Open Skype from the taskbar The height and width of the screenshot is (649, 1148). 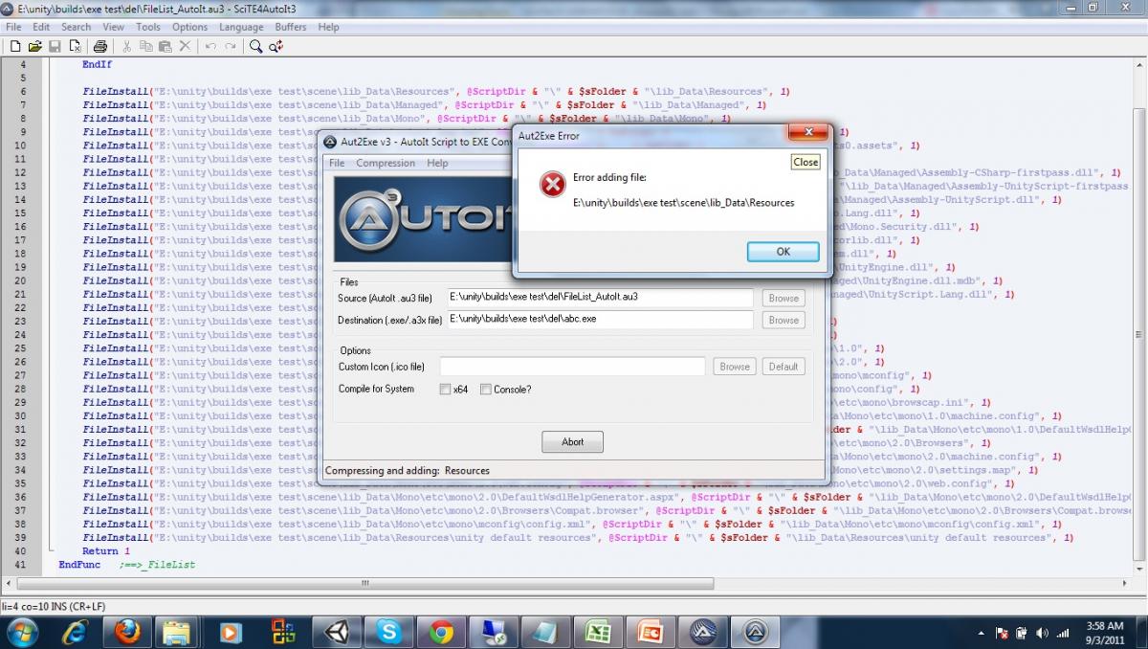(388, 631)
